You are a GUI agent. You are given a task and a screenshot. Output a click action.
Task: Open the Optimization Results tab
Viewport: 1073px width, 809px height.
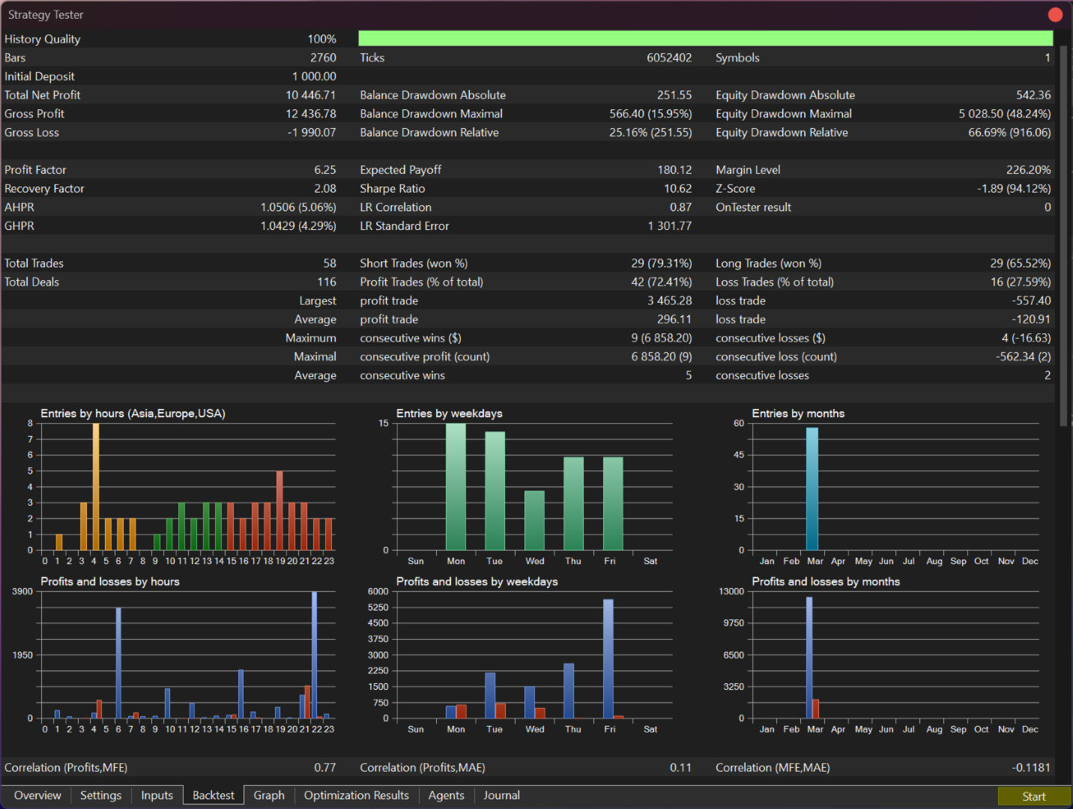[x=356, y=796]
